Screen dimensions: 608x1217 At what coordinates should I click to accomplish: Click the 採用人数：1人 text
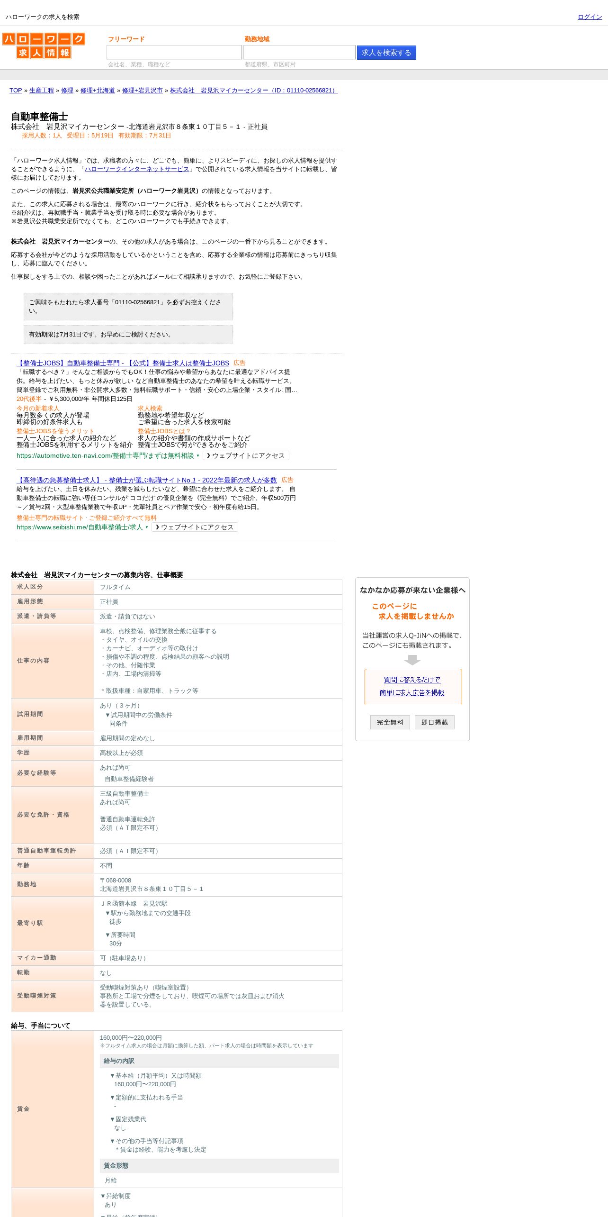pos(42,136)
